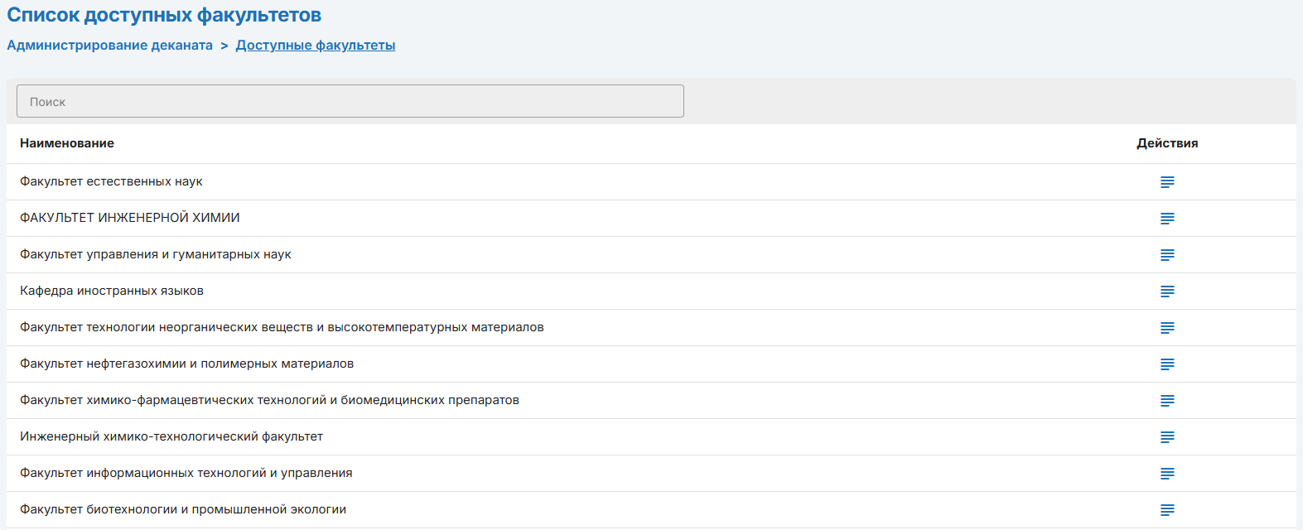The image size is (1303, 530).
Task: Click action icon for Инженерный химико-технологический факультет
Action: click(x=1167, y=437)
